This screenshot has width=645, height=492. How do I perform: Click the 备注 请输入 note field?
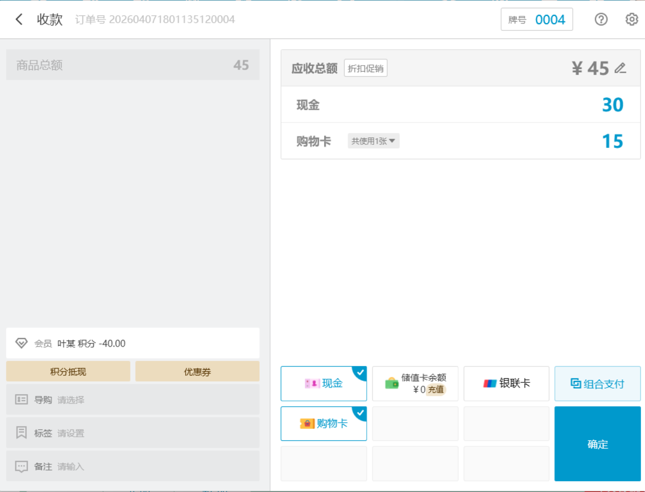(x=71, y=466)
